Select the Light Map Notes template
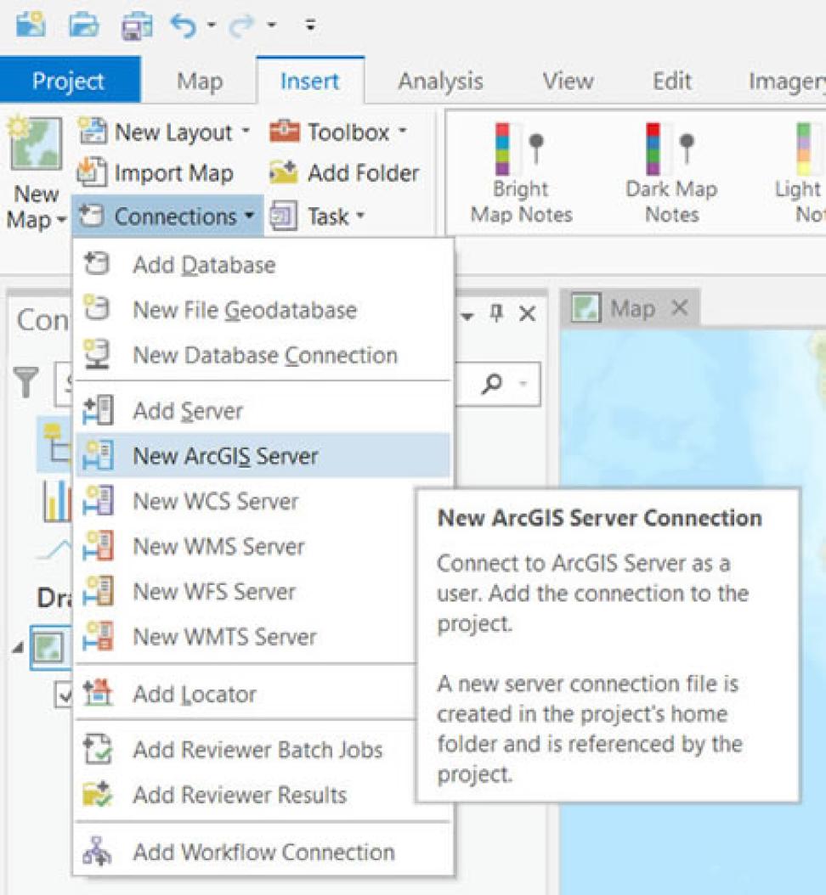Screen dimensions: 826x895 pyautogui.click(x=800, y=172)
